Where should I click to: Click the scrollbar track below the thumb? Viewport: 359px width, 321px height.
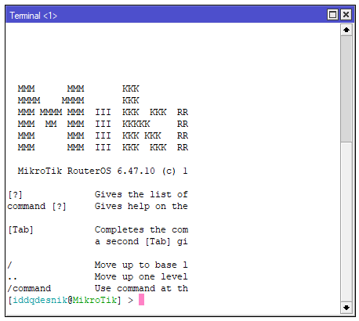[x=346, y=222]
